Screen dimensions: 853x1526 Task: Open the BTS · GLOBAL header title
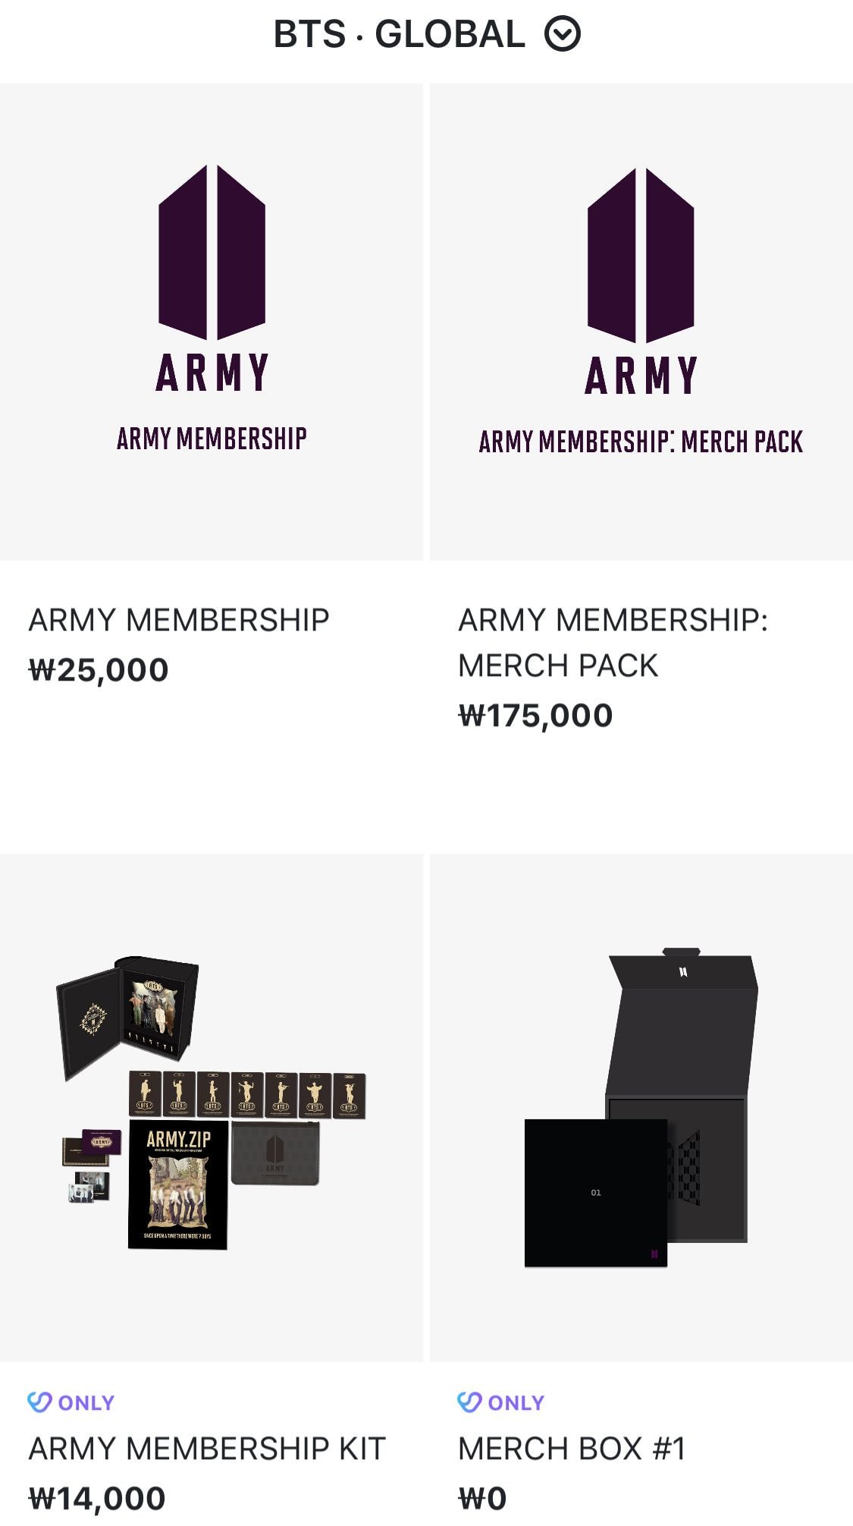(x=399, y=34)
